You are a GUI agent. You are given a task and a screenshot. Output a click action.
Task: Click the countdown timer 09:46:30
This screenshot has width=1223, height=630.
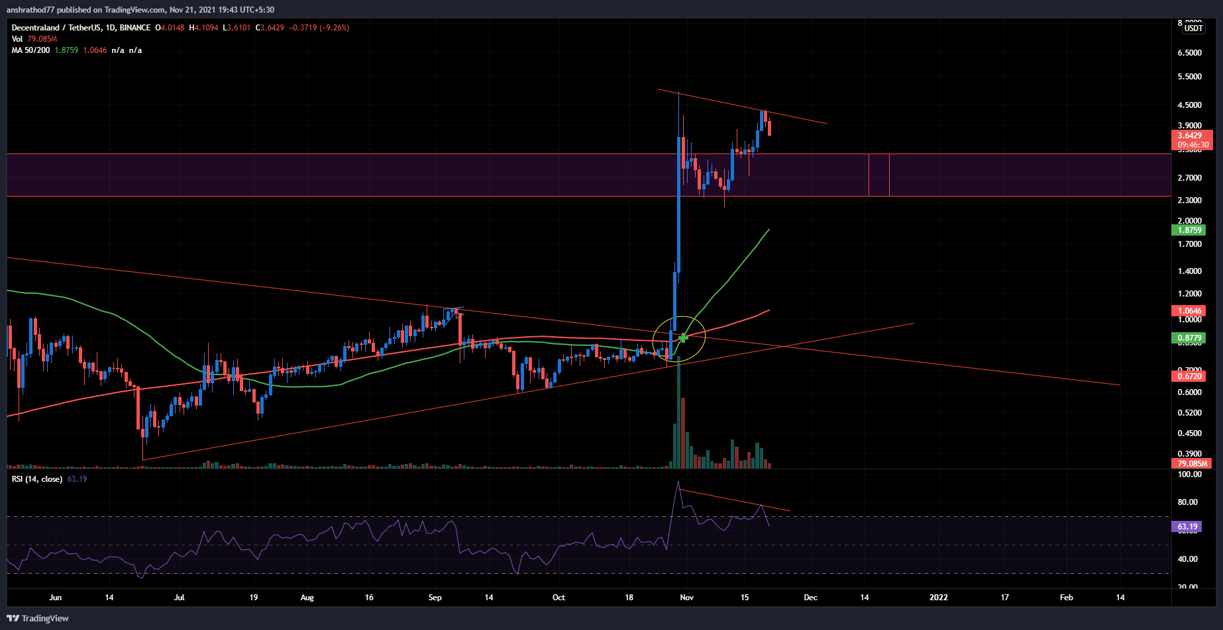point(1193,145)
